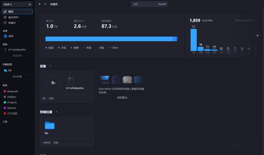
Task: Click the folder icon above third bar
Action: pos(207,47)
